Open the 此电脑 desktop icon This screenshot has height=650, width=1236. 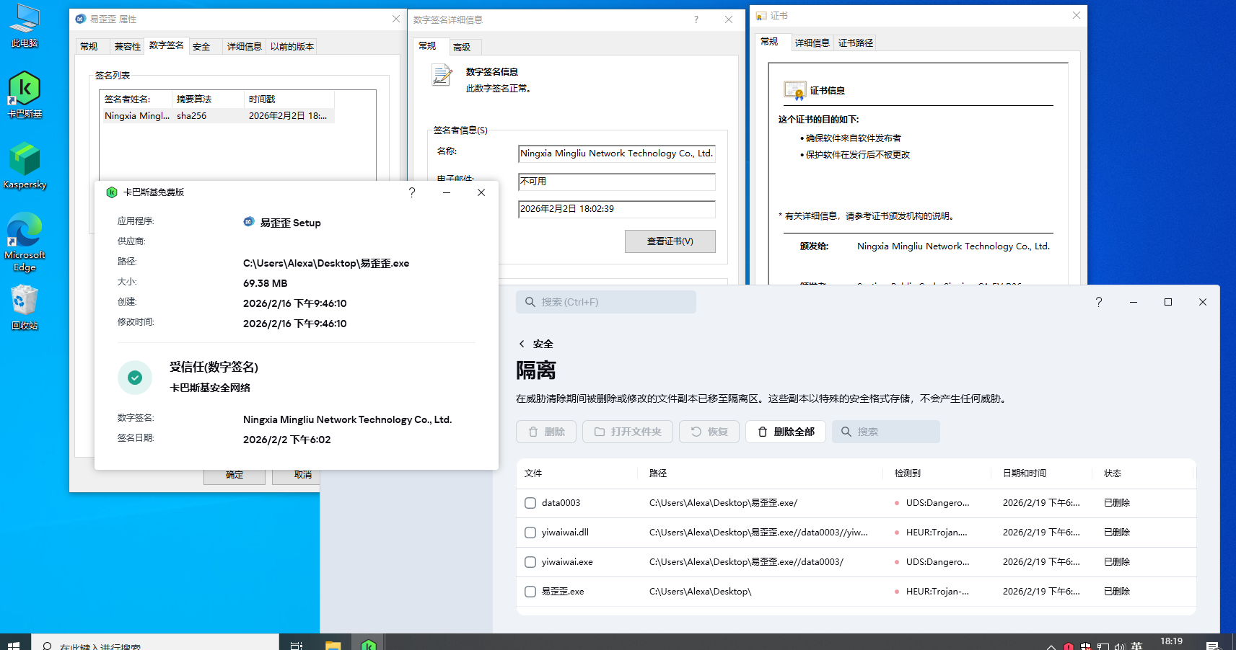[x=25, y=26]
